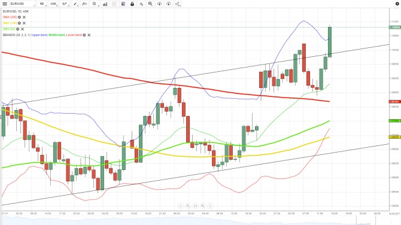Click the 'Lower band' legend text
Screen dimensions: 401x225
(74, 35)
